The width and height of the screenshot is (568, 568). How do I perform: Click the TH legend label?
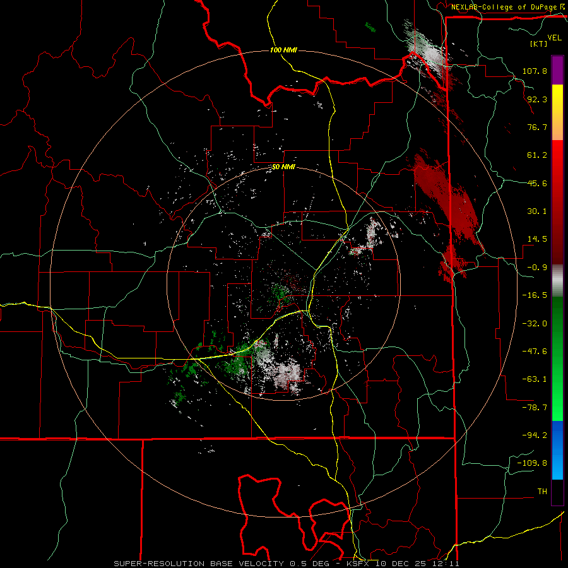pyautogui.click(x=542, y=492)
